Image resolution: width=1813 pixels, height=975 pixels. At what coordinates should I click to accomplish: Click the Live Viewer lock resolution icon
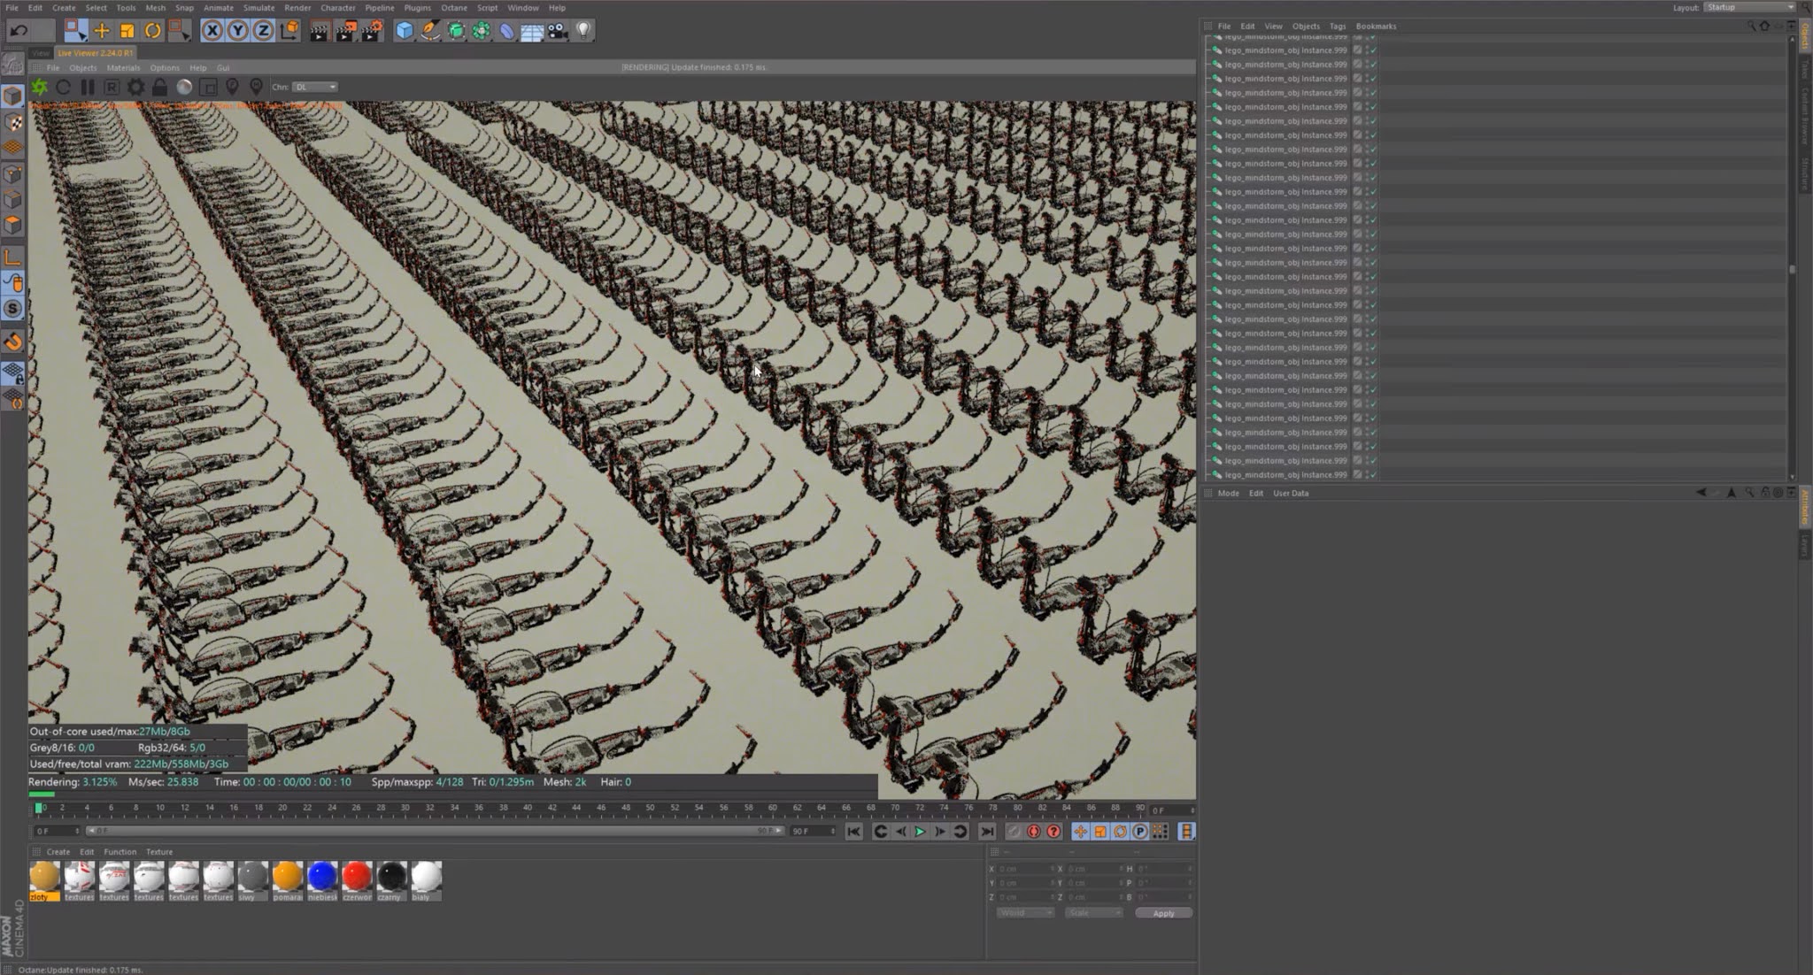click(x=159, y=87)
